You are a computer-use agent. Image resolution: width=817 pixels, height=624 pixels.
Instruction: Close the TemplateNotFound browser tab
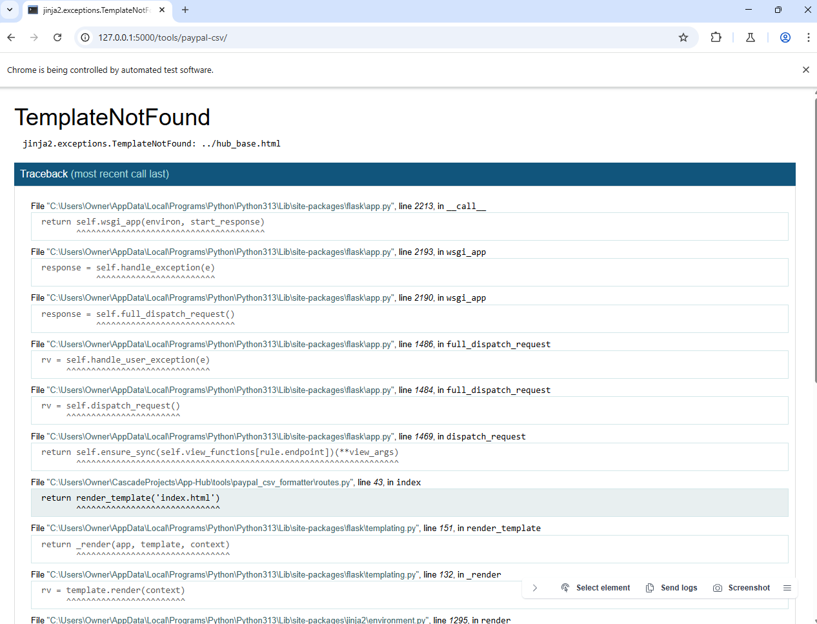(162, 10)
